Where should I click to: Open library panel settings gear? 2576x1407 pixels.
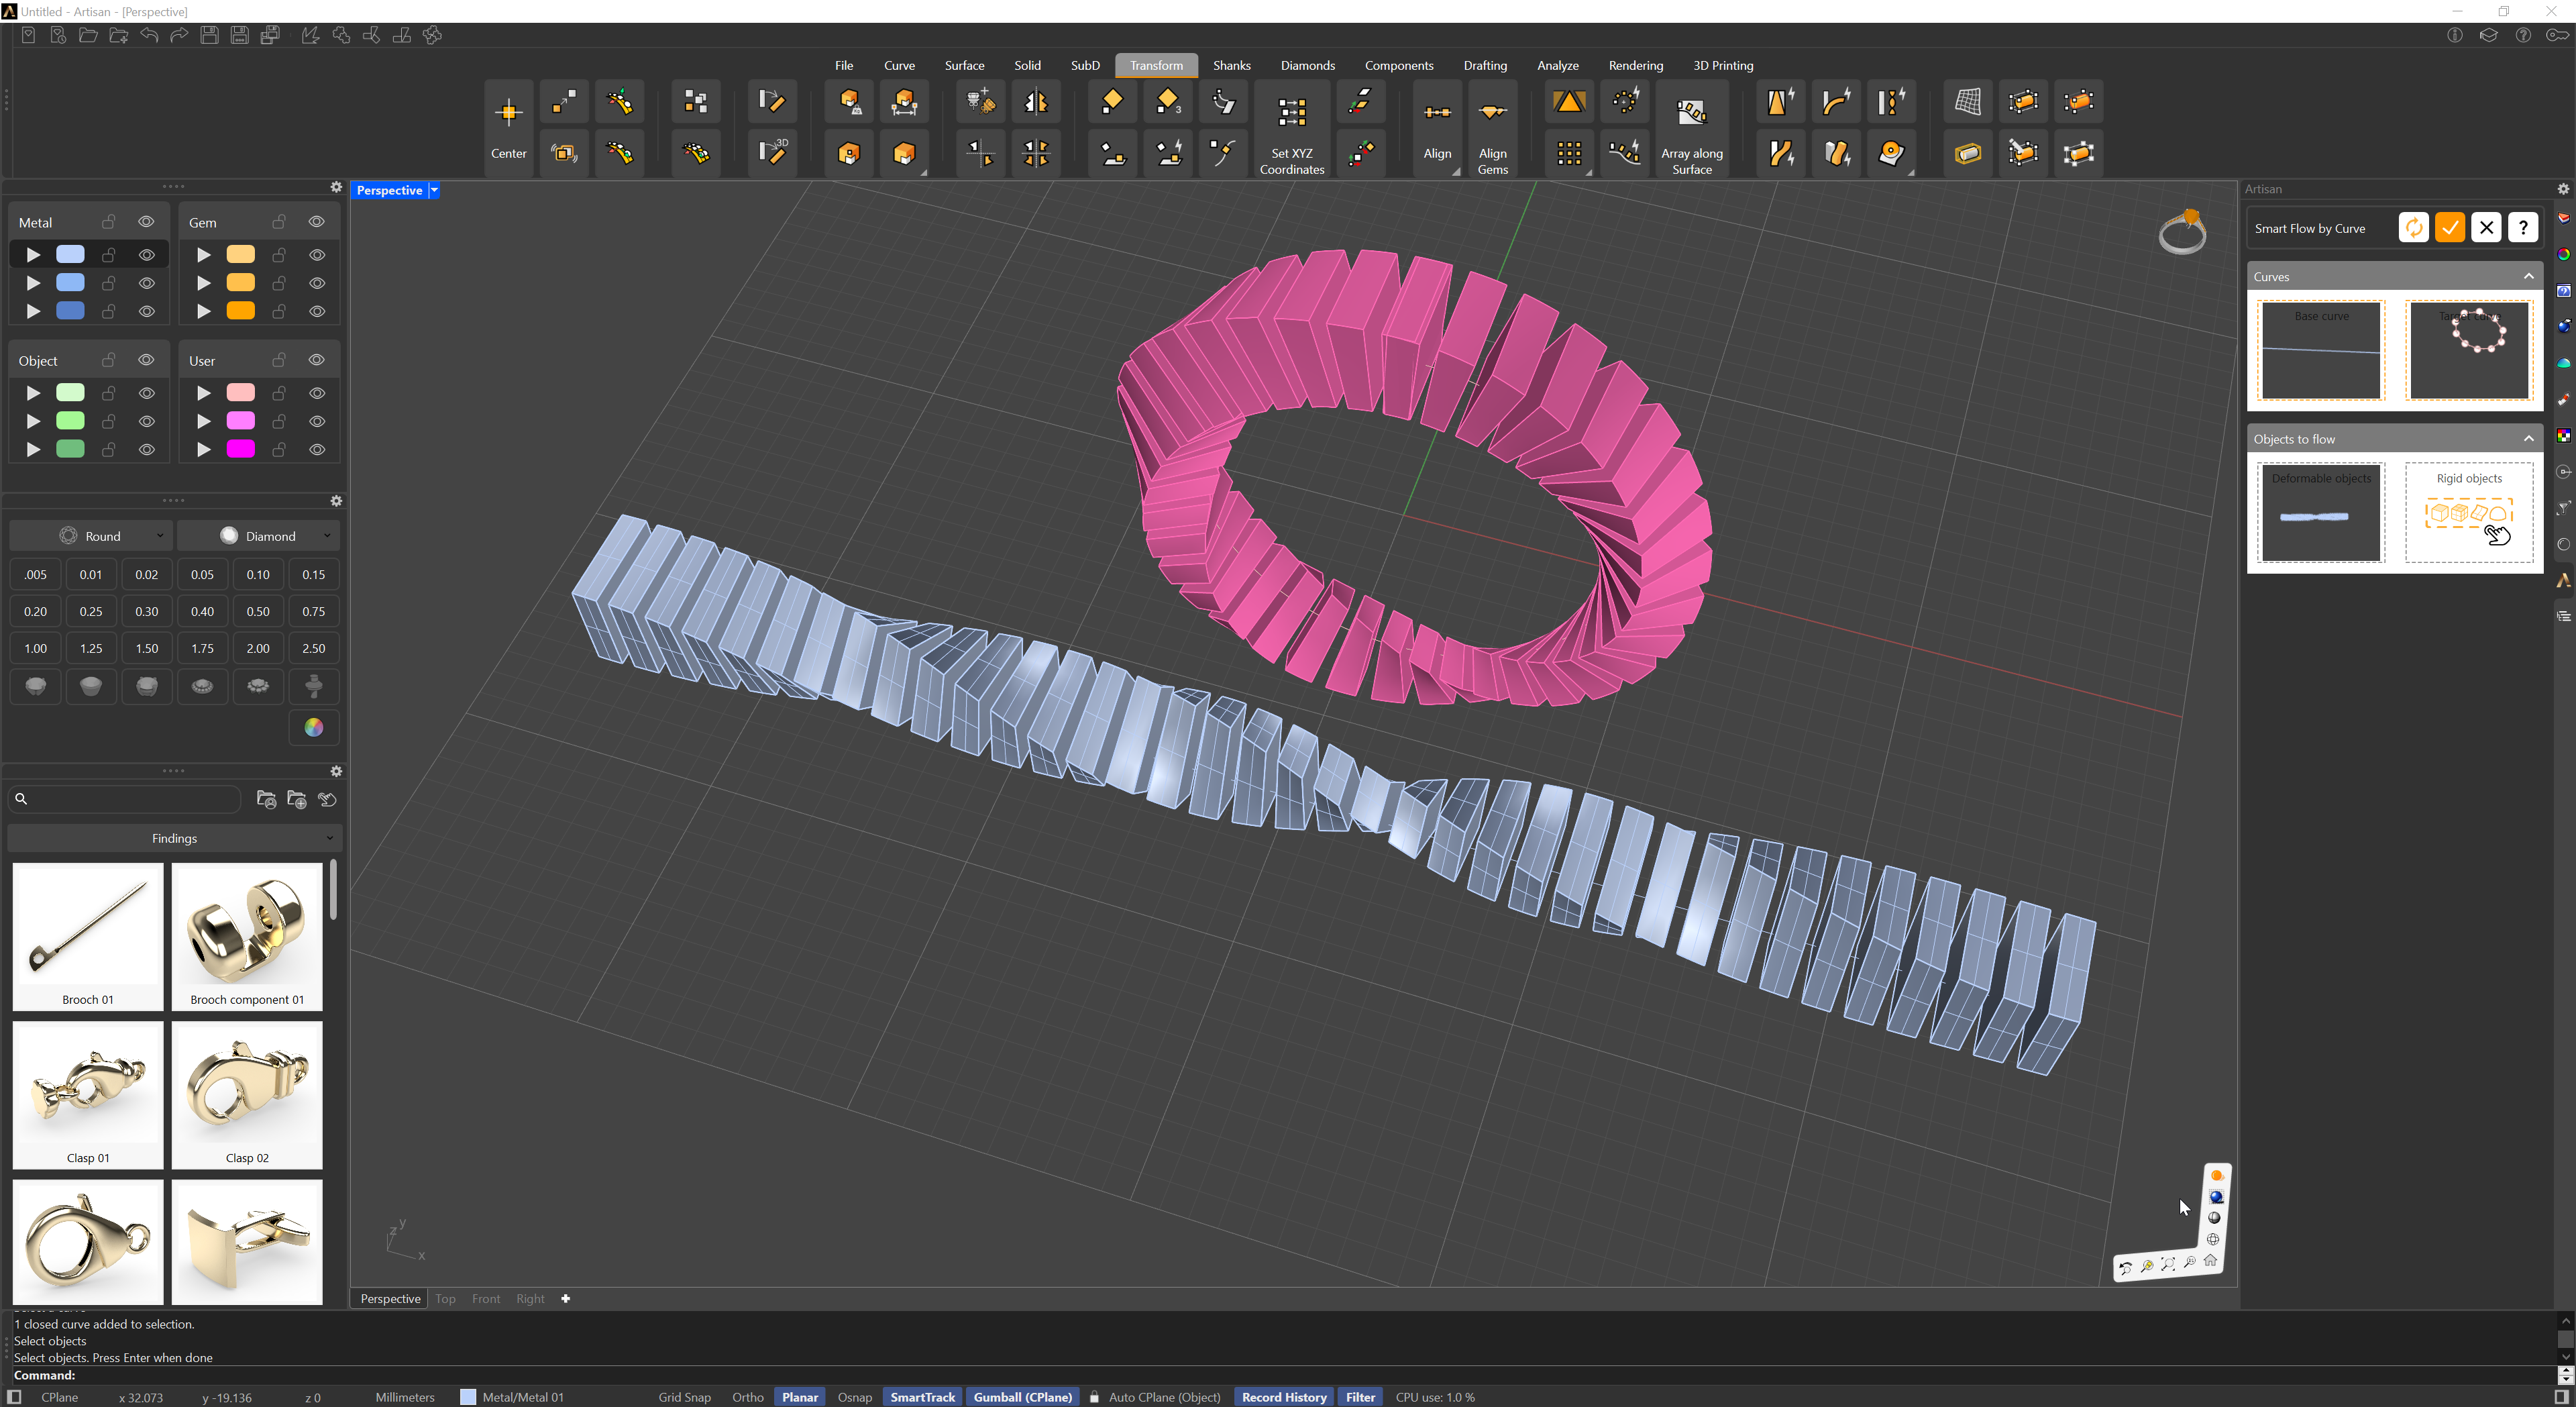pos(336,771)
